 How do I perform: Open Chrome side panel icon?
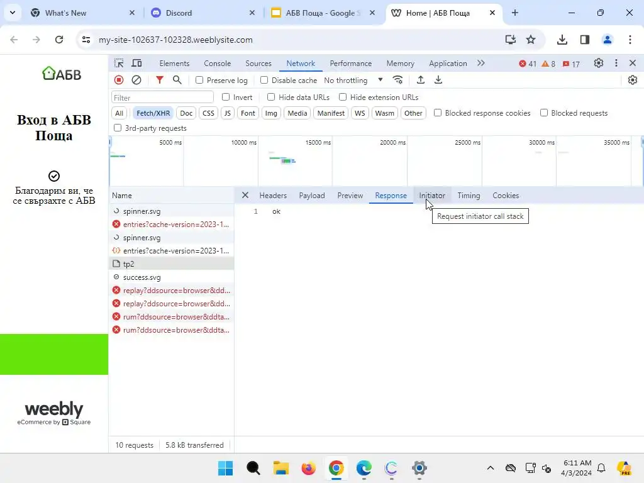click(585, 40)
